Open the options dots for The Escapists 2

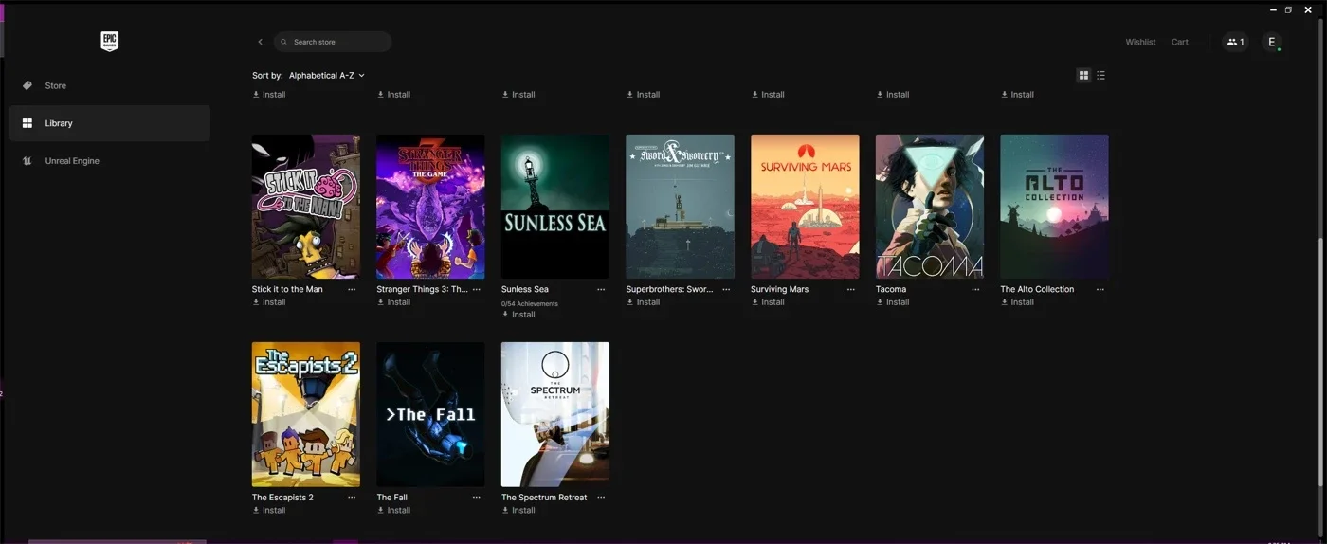[x=352, y=497]
